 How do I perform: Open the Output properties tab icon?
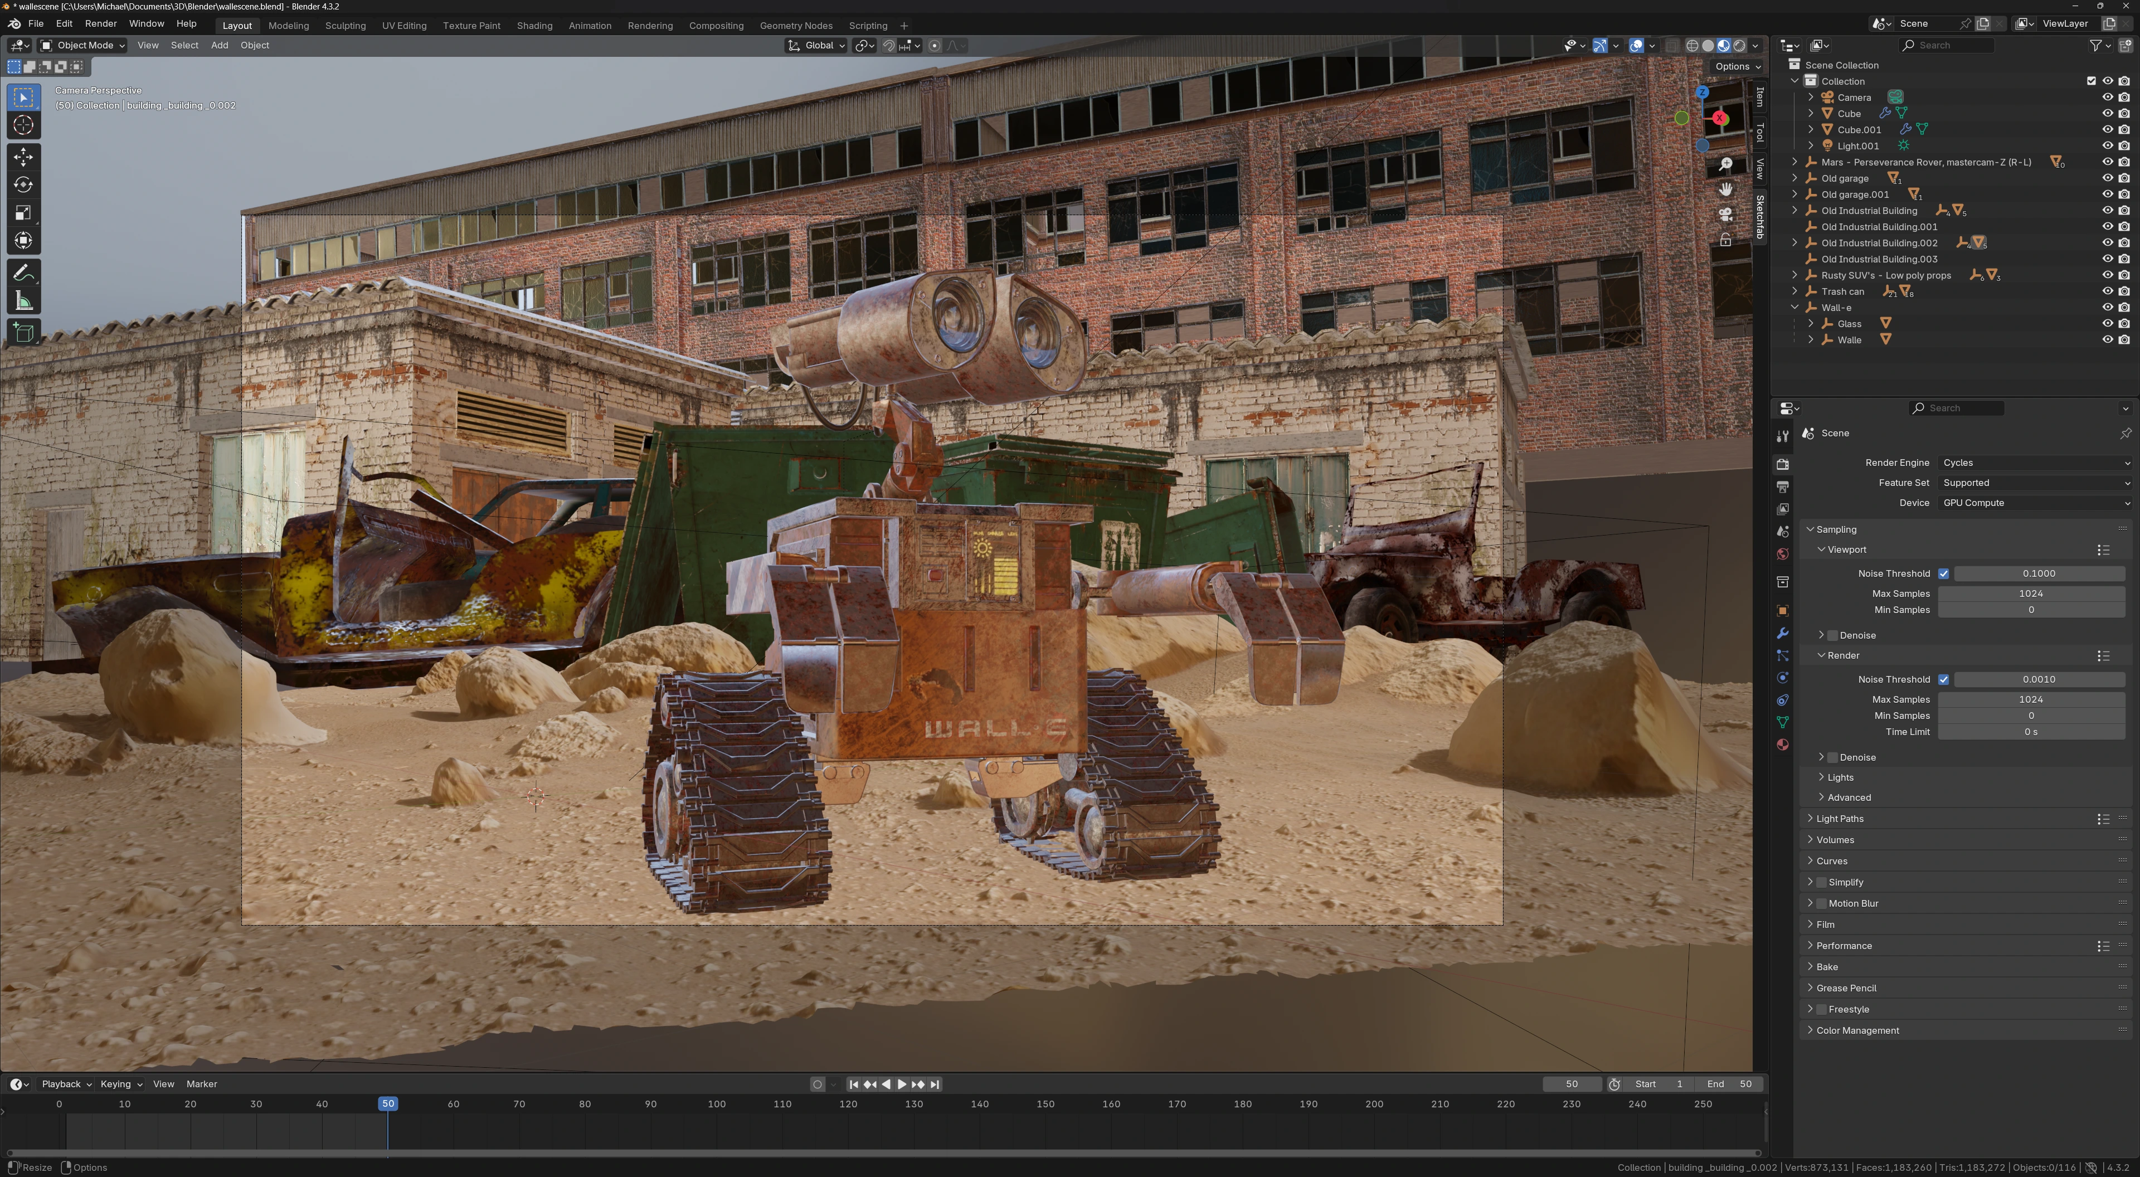(1782, 487)
